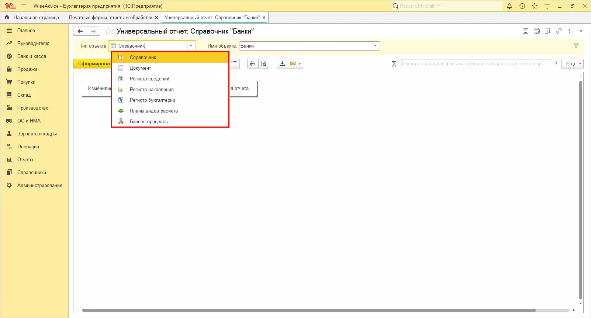Screen dimensions: 591x318
Task: Click the vertical scrollbar of the report
Action: [x=581, y=190]
